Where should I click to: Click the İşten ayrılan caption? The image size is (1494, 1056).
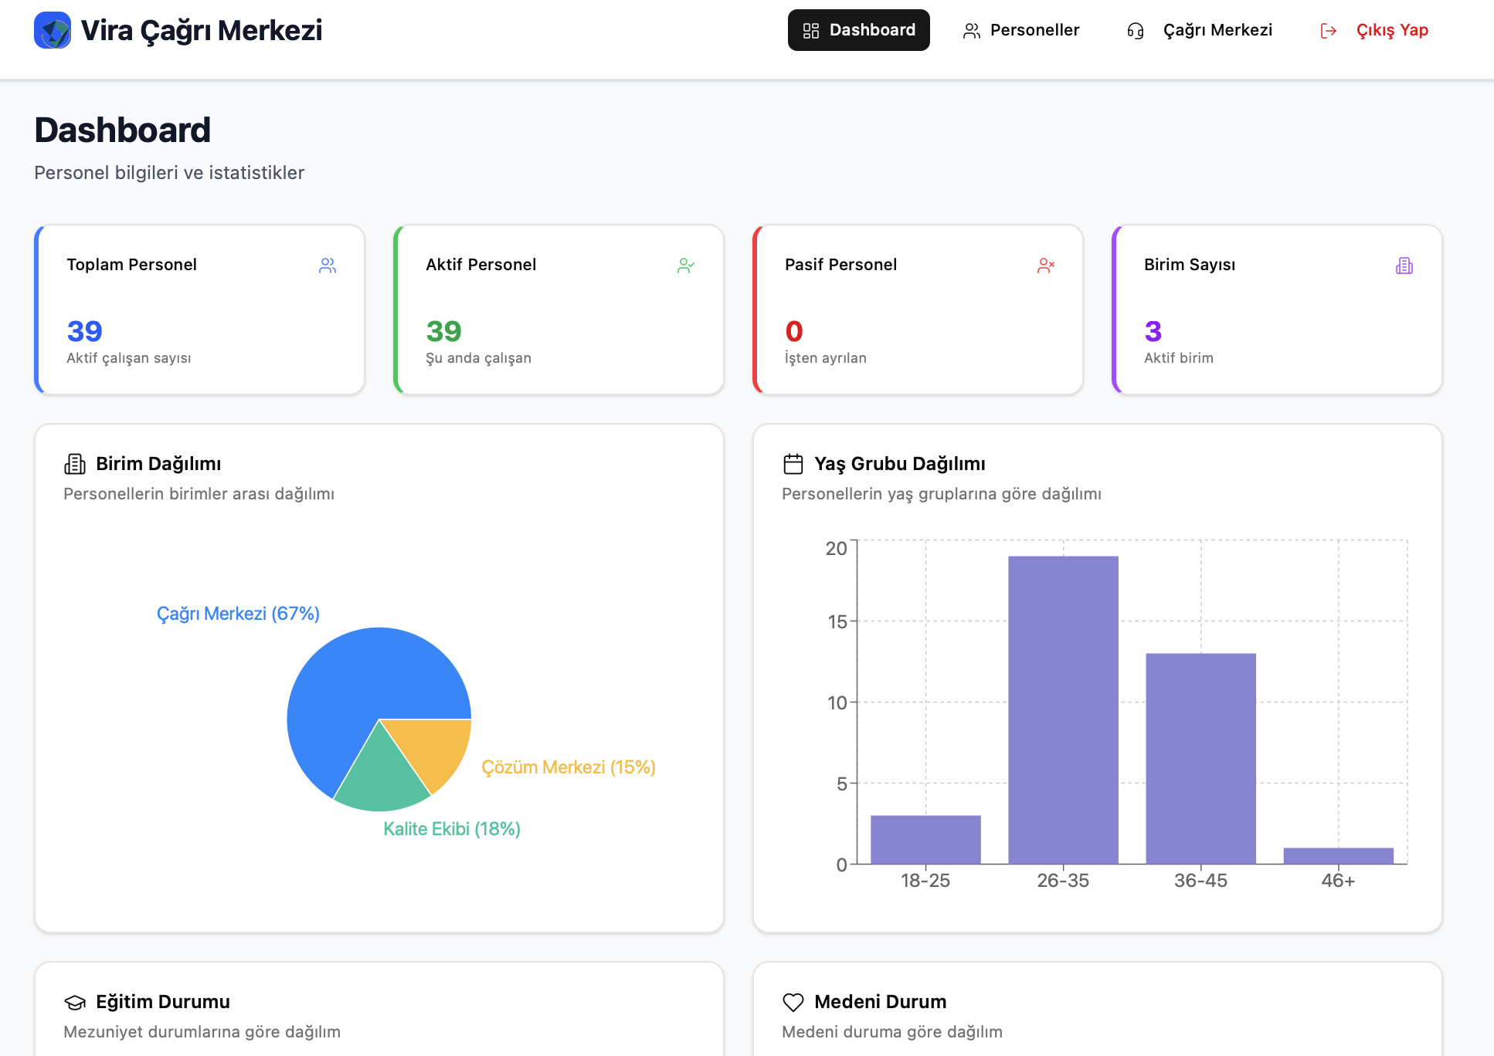click(x=826, y=358)
